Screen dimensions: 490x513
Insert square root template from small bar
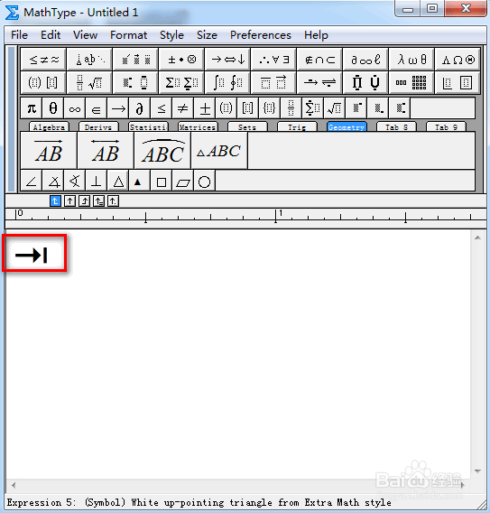[334, 108]
